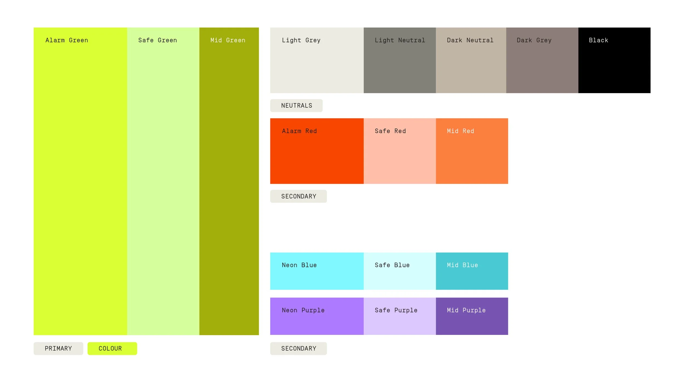This screenshot has width=684, height=385.
Task: Select the Alarm Red swatch
Action: pos(317,151)
